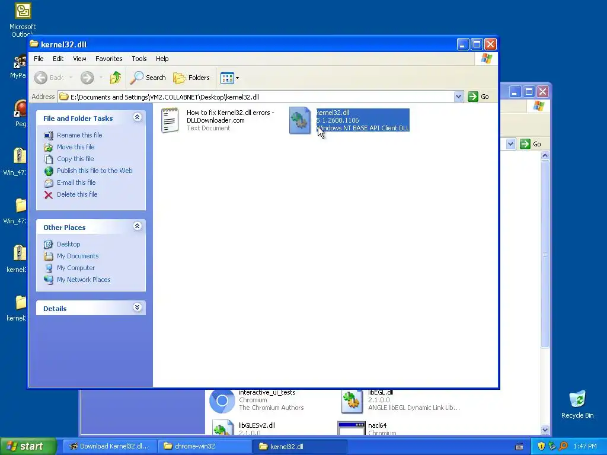
Task: Click the kernel32.dll file name text
Action: pos(333,113)
